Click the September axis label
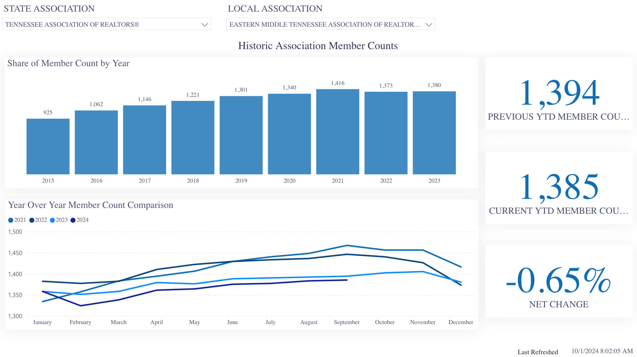This screenshot has height=357, width=637. [347, 322]
